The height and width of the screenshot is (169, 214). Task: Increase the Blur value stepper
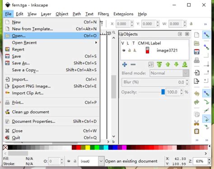(187, 81)
